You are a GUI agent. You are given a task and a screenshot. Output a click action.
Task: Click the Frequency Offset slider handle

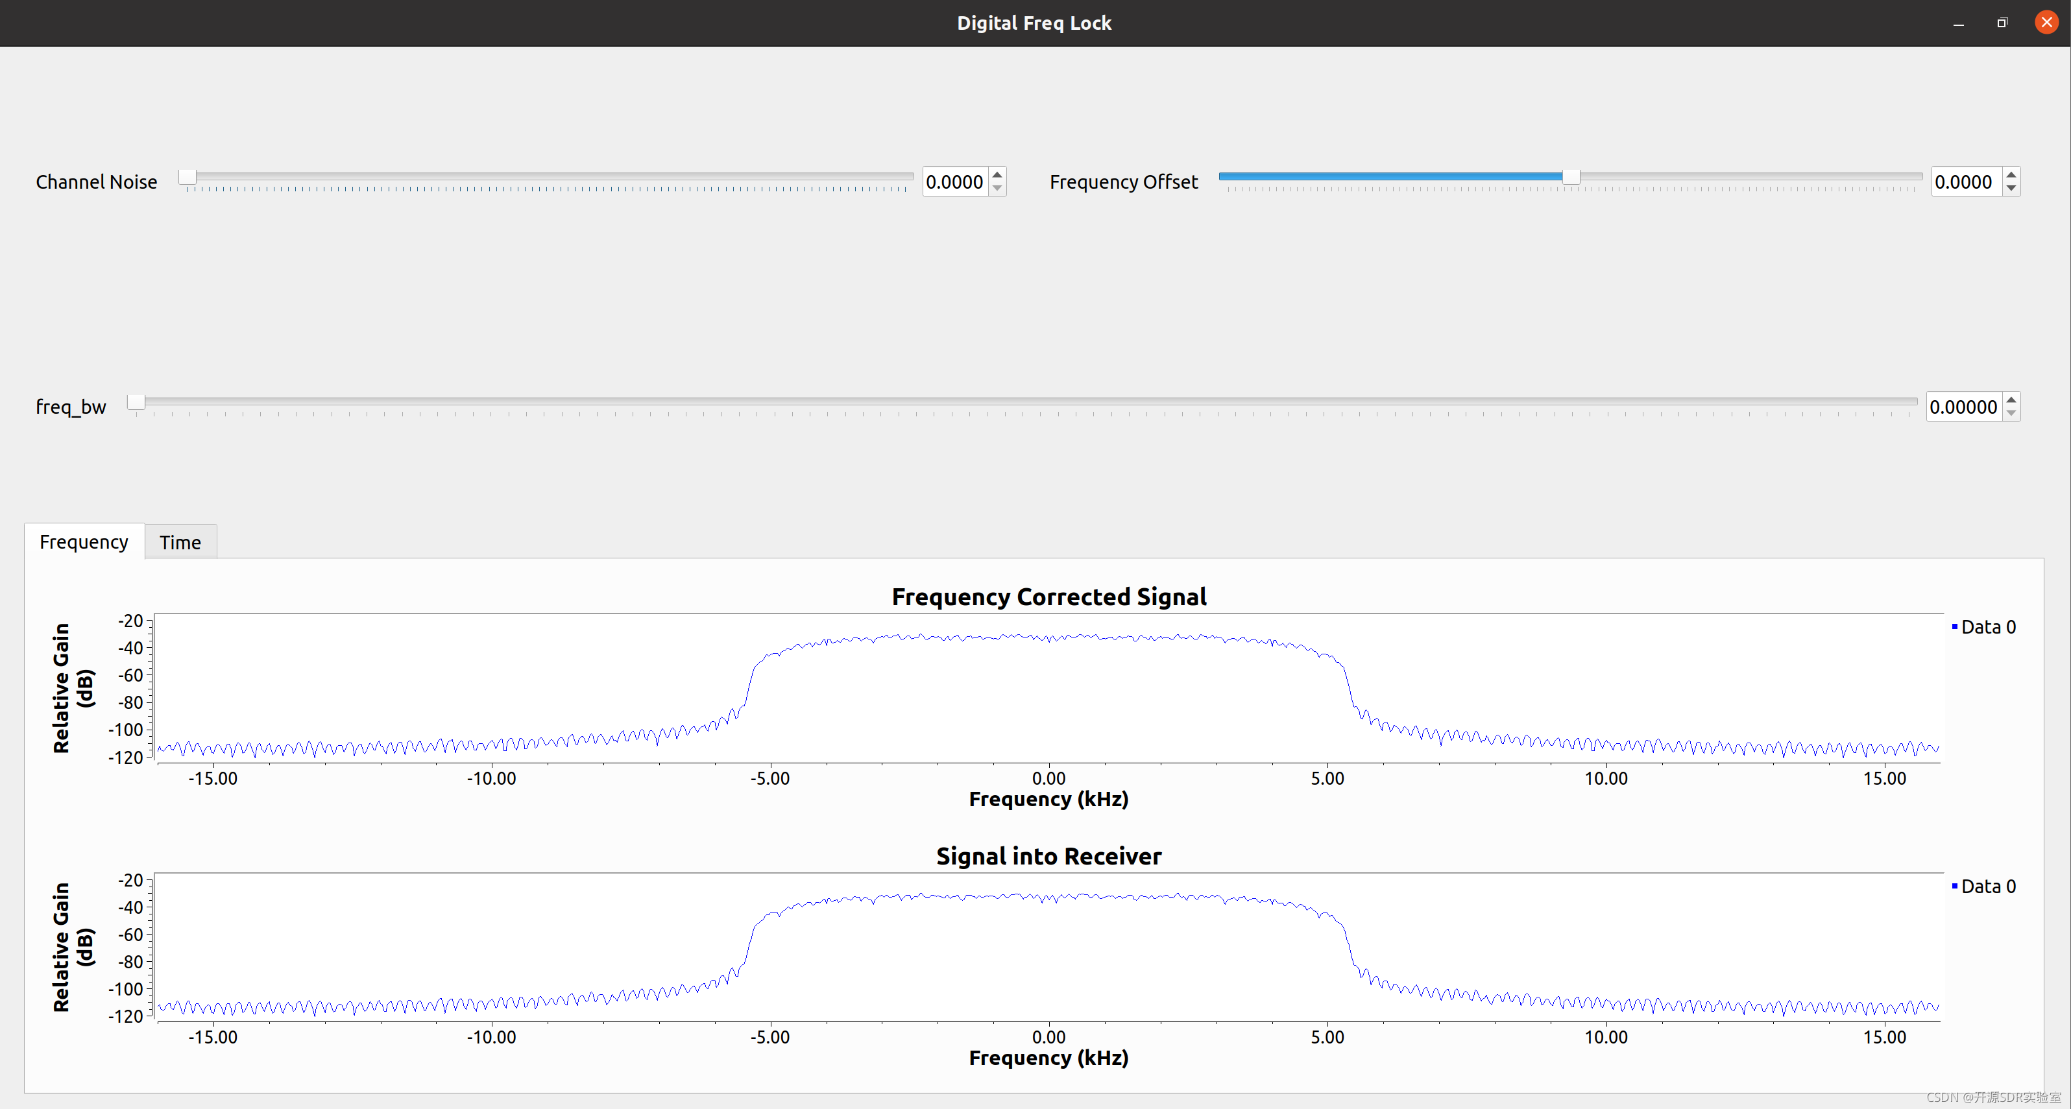click(x=1570, y=177)
